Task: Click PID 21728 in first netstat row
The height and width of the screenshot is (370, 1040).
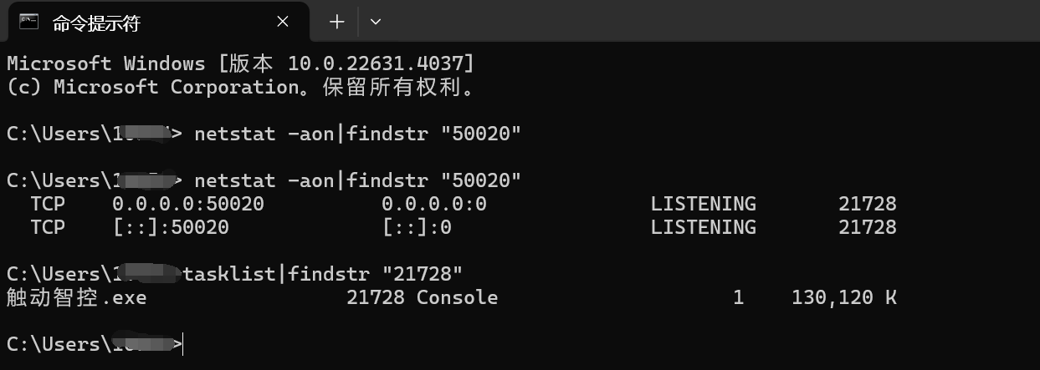Action: (868, 204)
